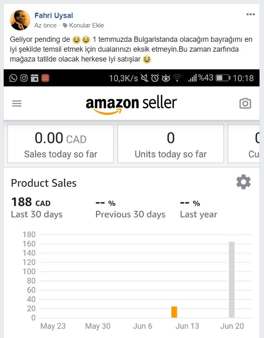Click the Az önce timestamp
Image resolution: width=264 pixels, height=338 pixels.
pos(45,25)
